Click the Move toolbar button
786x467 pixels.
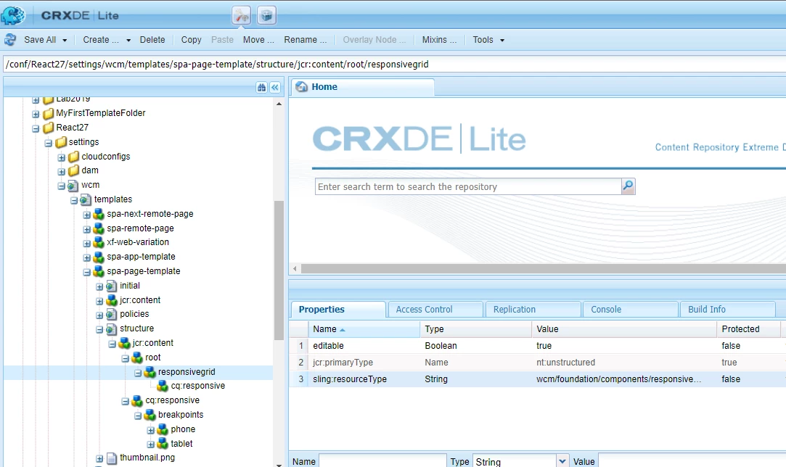coord(258,40)
